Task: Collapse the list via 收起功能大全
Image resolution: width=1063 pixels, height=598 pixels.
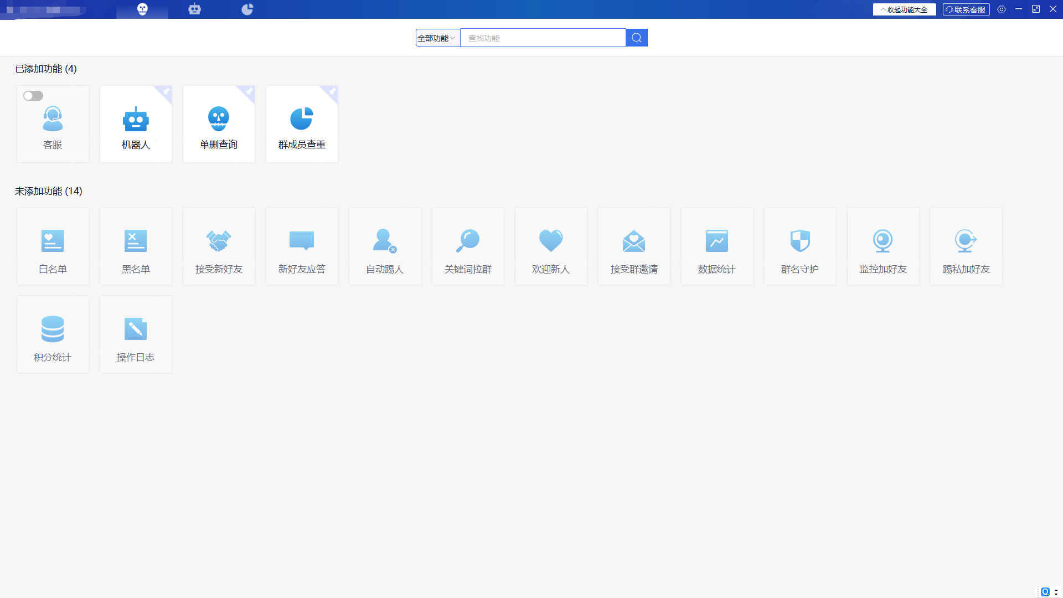Action: 904,9
